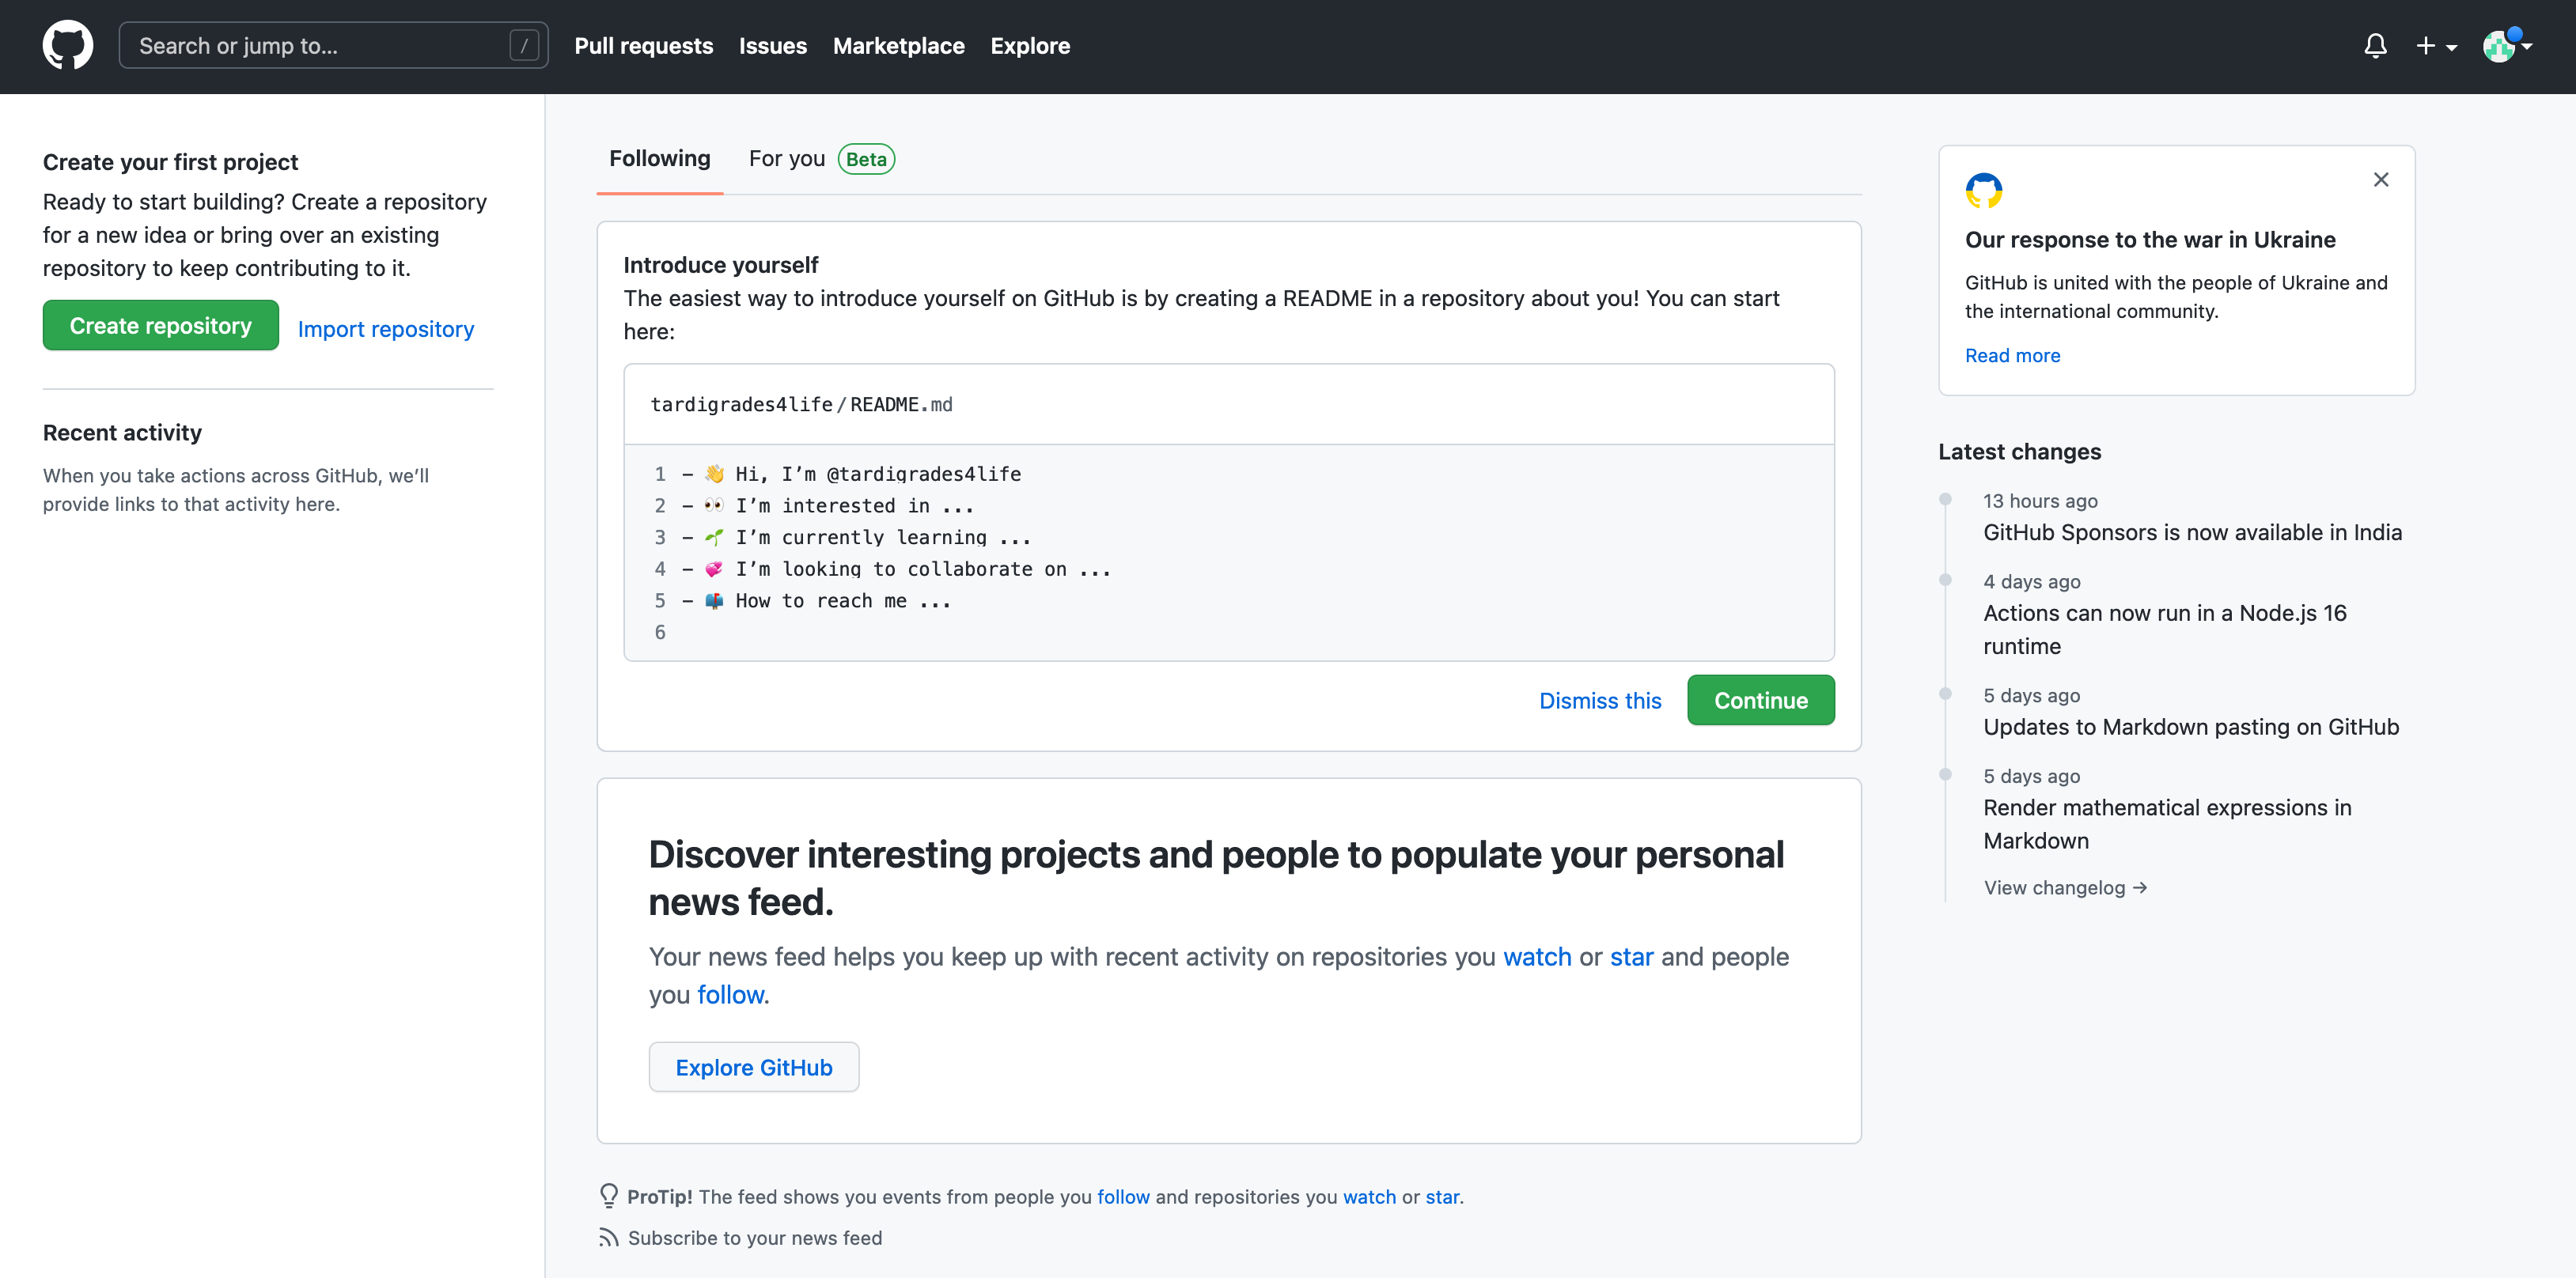Open the Import repository link
The height and width of the screenshot is (1278, 2576).
pyautogui.click(x=386, y=329)
